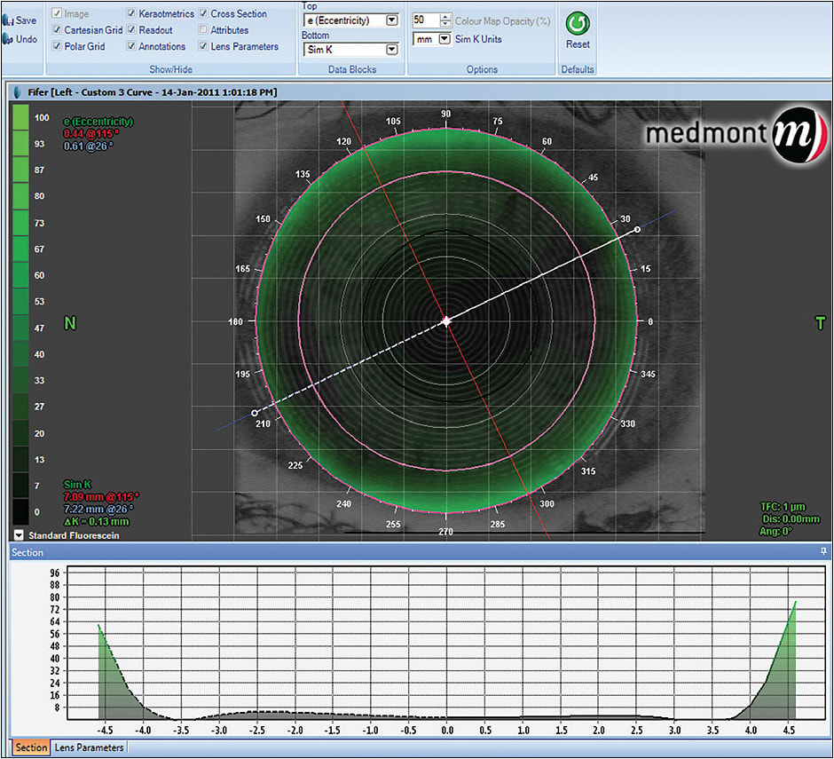Collapse the Standard Fluorescein section arrow
834x759 pixels.
pos(17,534)
